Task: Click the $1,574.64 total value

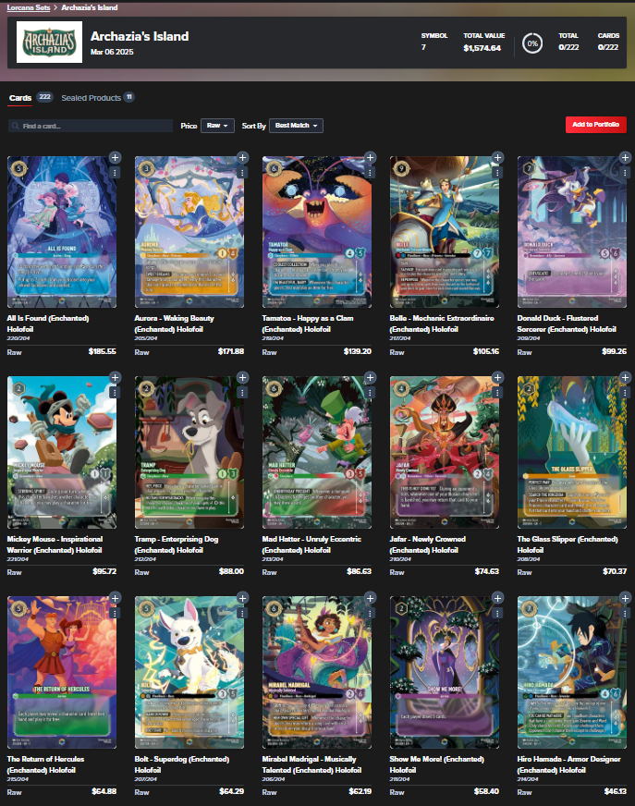Action: point(482,48)
